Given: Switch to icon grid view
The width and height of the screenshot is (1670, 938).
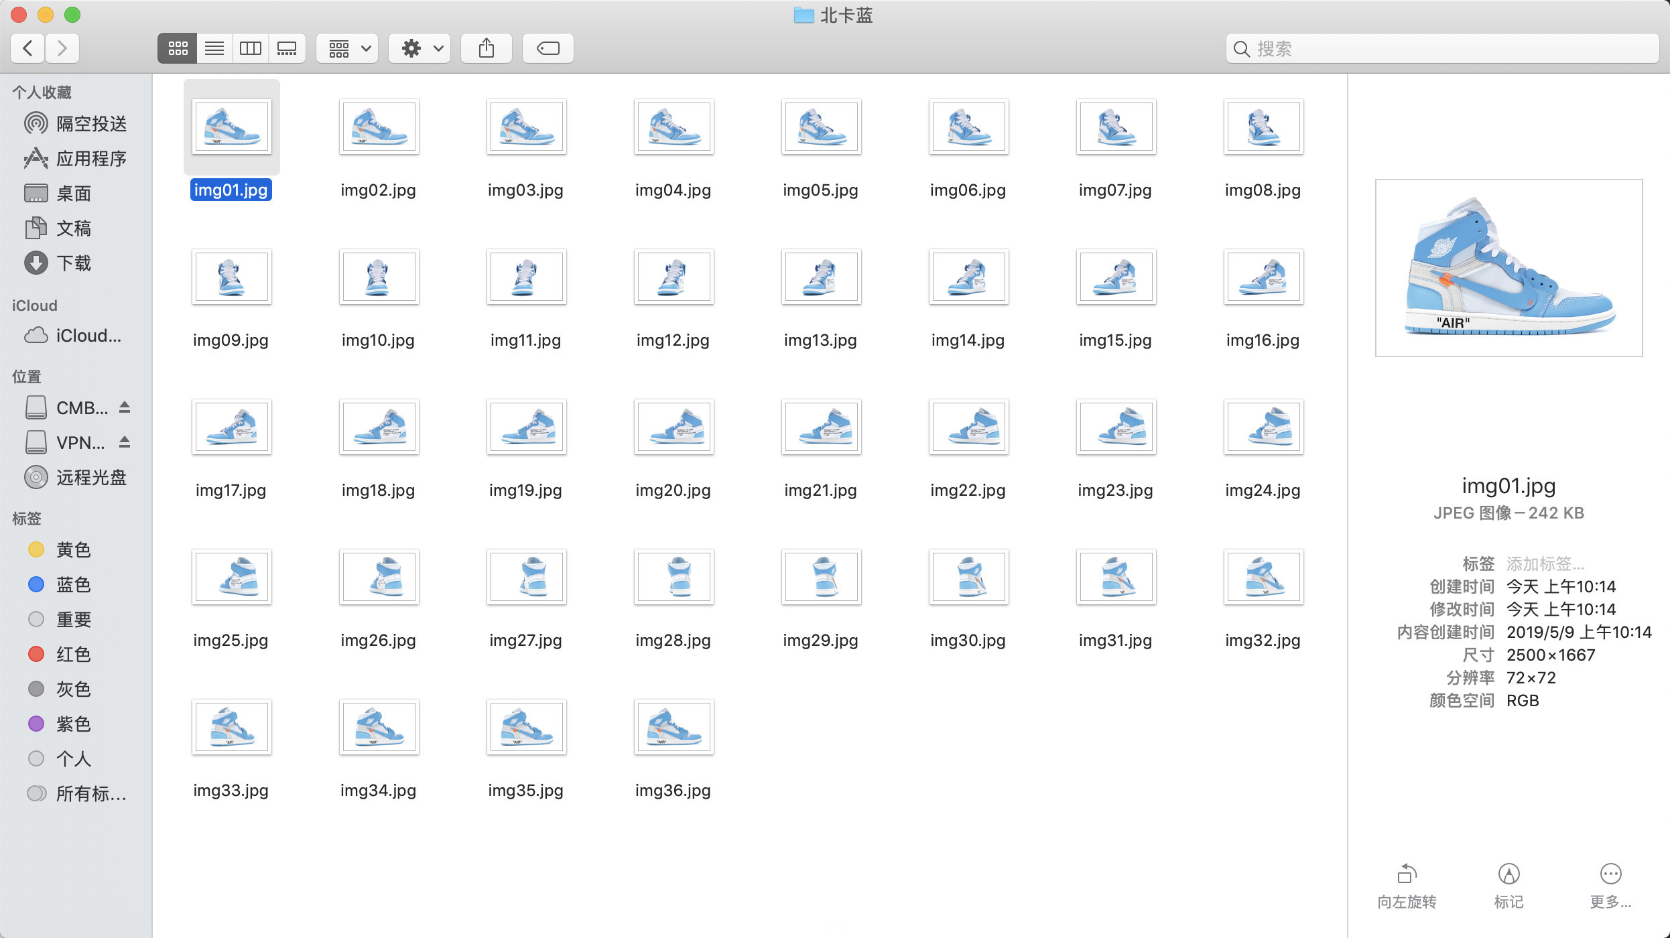Looking at the screenshot, I should [x=178, y=48].
